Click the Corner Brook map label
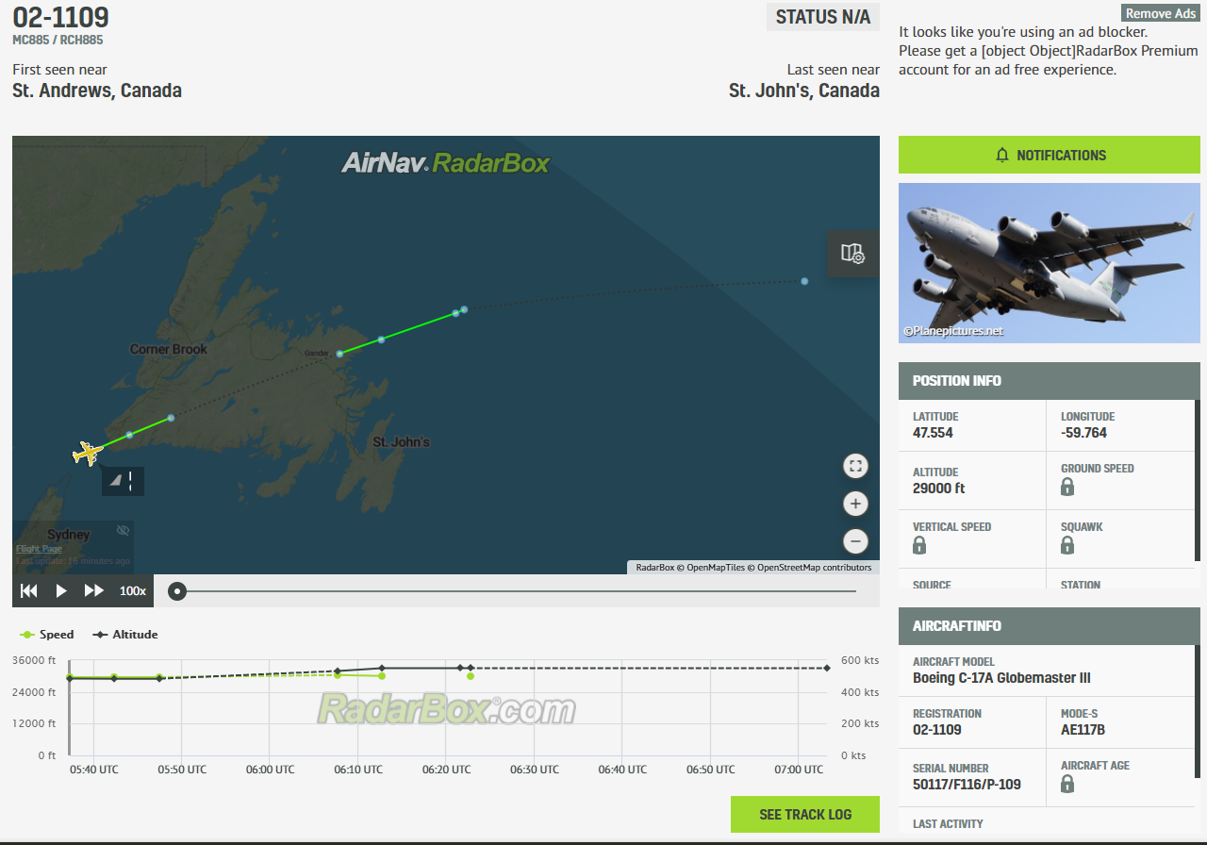 pyautogui.click(x=169, y=350)
